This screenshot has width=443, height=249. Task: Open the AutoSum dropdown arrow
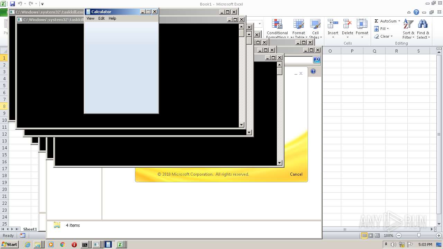(x=399, y=21)
